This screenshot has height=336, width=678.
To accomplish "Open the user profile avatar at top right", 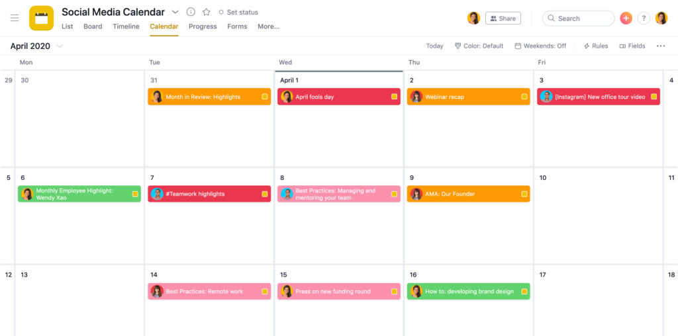I will pyautogui.click(x=661, y=19).
